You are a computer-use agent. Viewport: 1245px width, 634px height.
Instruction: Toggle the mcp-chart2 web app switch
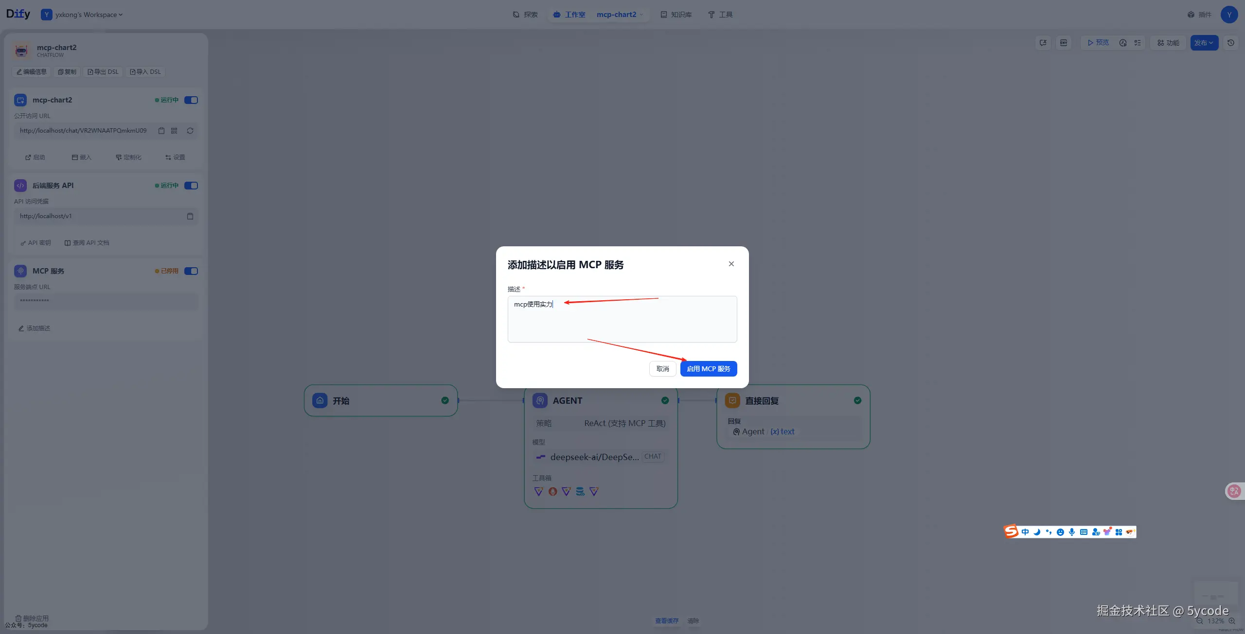point(191,100)
